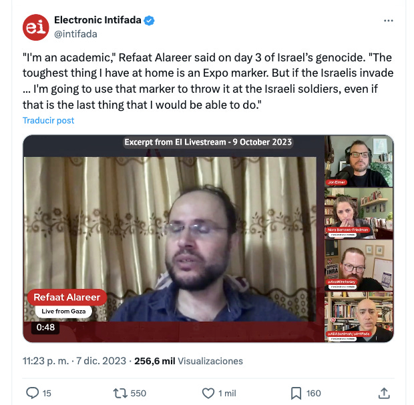Click the 550 reposts count
Screen dimensions: 414x405
point(138,393)
